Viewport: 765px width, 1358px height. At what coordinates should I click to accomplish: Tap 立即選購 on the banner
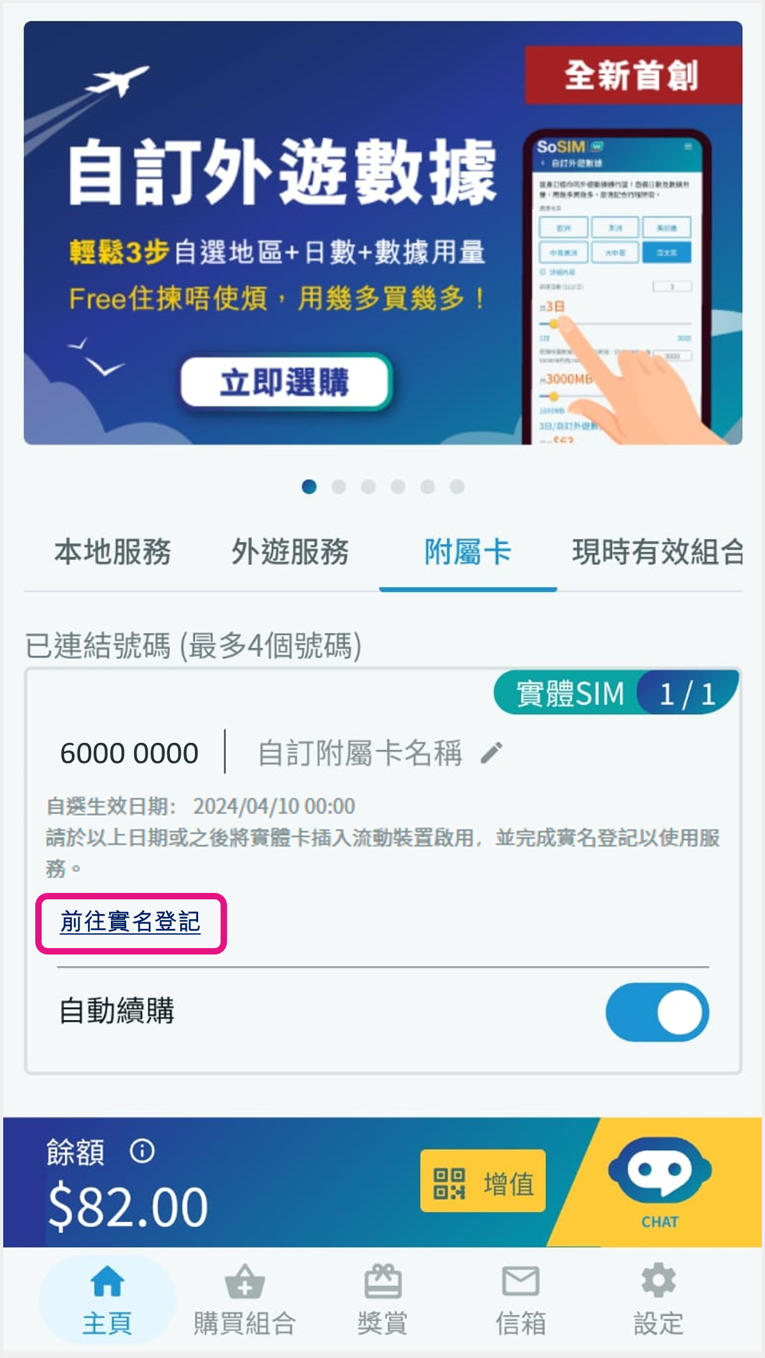[x=285, y=382]
